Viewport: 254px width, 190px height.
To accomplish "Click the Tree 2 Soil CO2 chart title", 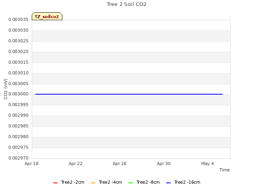I will pyautogui.click(x=127, y=4).
